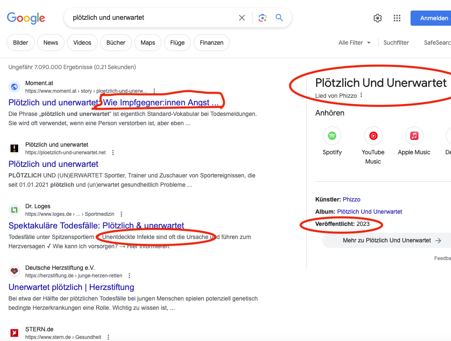The height and width of the screenshot is (341, 451).
Task: Open 'Unerwartet plötzlich | Herzstiftung' result
Action: click(71, 287)
